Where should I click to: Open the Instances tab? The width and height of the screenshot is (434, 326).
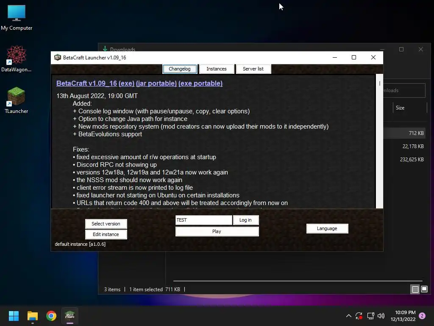pos(217,69)
